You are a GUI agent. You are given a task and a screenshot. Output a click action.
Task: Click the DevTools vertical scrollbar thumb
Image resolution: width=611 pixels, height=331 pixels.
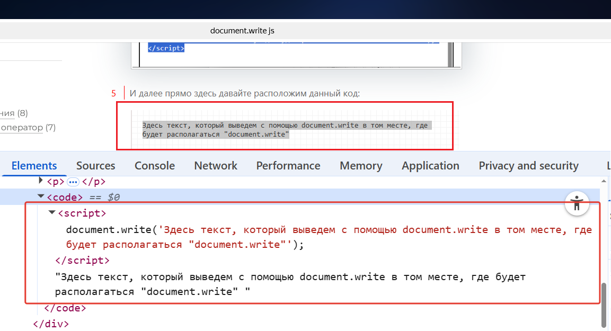604,305
